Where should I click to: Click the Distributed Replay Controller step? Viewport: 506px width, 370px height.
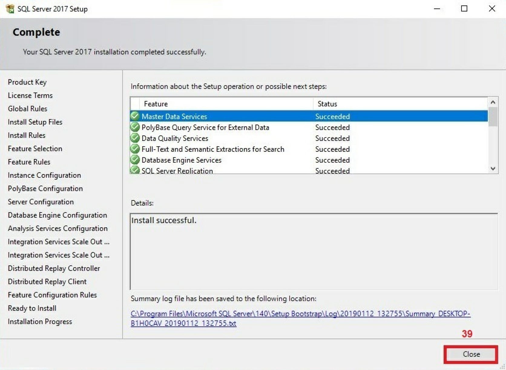[54, 268]
